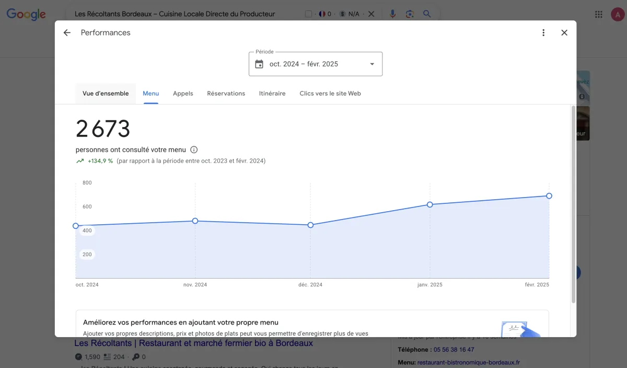This screenshot has width=627, height=368.
Task: Open the account avatar A
Action: coord(618,14)
